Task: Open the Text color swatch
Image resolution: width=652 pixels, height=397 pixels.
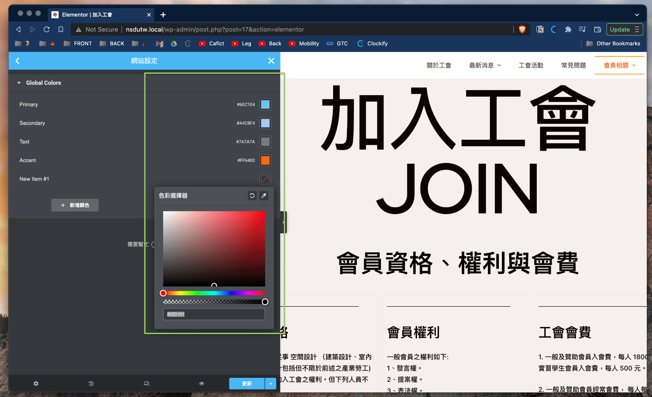Action: (x=265, y=142)
